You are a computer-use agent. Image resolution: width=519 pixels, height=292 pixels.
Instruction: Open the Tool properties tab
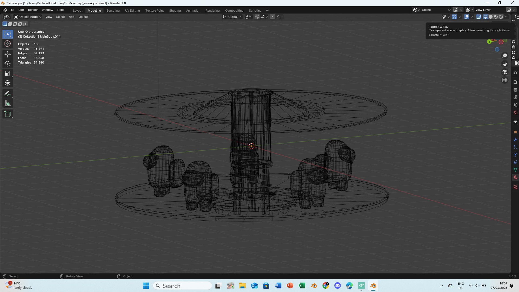click(x=515, y=72)
